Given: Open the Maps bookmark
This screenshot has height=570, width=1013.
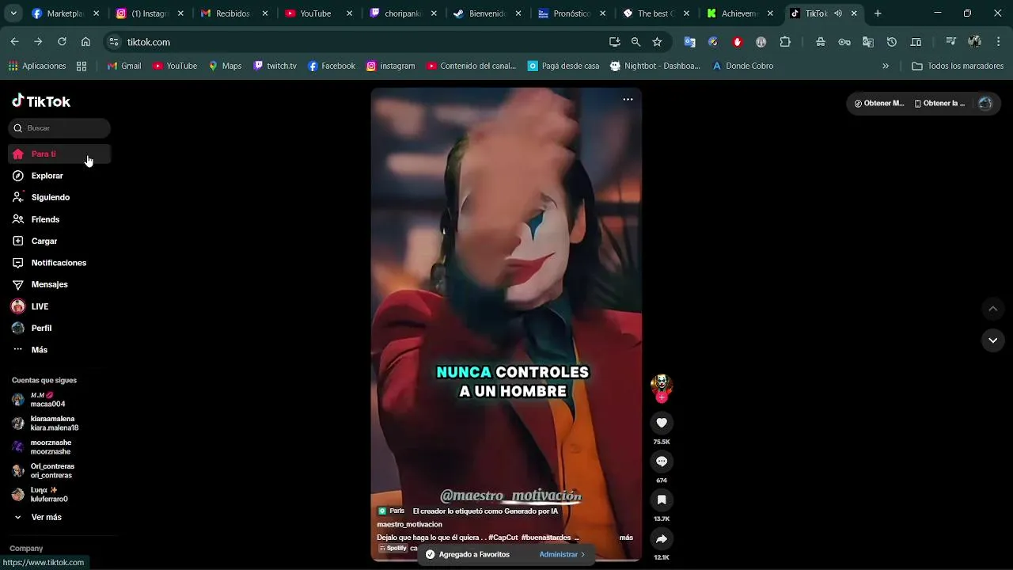Looking at the screenshot, I should tap(225, 66).
